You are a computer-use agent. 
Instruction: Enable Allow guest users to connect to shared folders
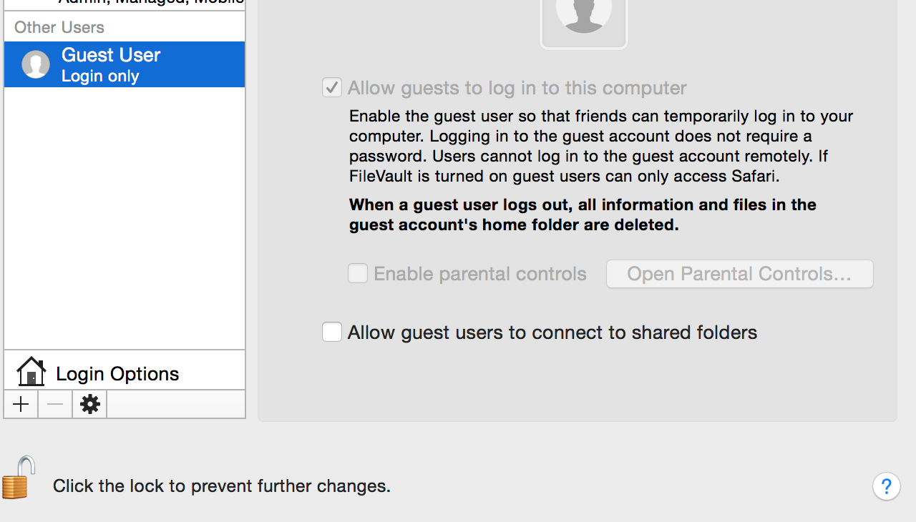[x=332, y=333]
